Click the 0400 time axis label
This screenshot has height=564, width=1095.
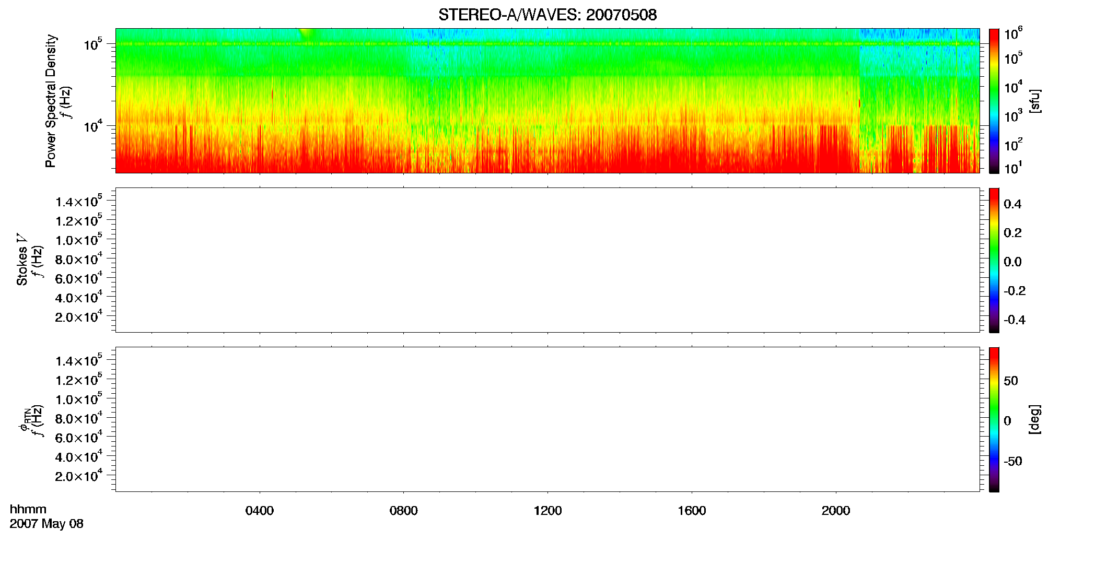(260, 510)
